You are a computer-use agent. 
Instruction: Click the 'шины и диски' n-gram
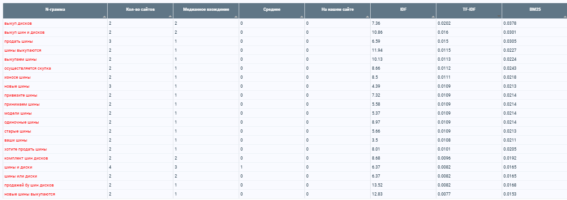[x=18, y=167]
